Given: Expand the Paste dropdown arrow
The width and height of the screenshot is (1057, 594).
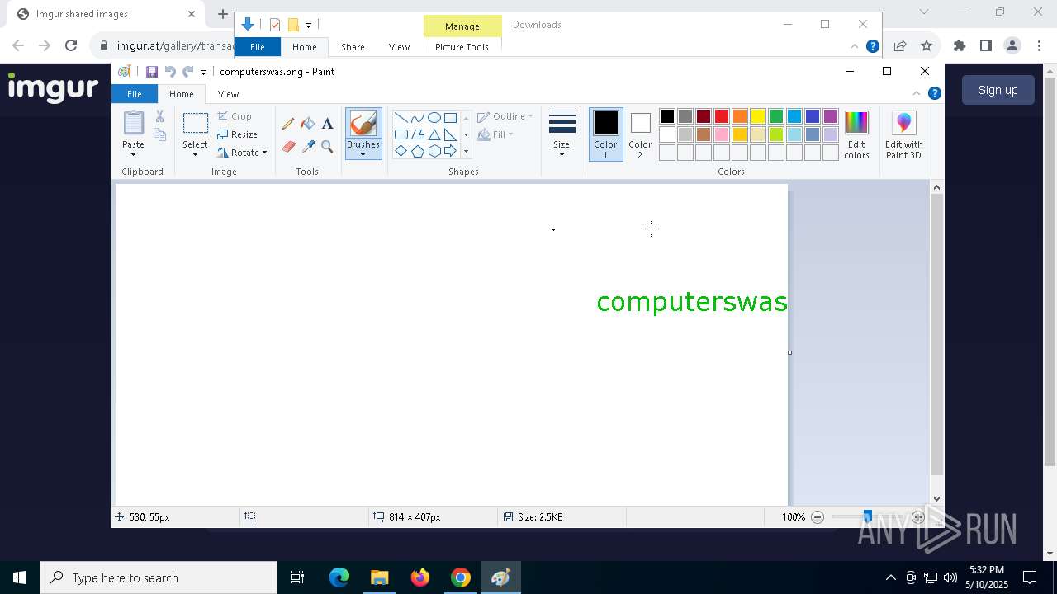Looking at the screenshot, I should 133,155.
